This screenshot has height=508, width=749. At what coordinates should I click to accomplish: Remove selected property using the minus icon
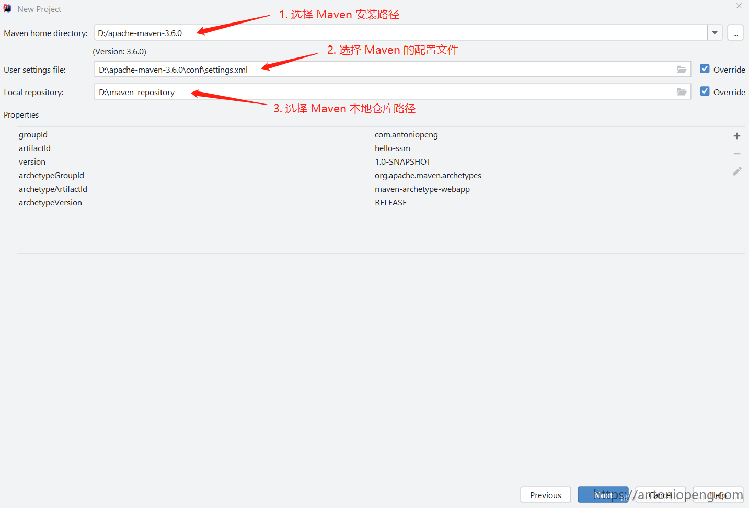tap(736, 154)
